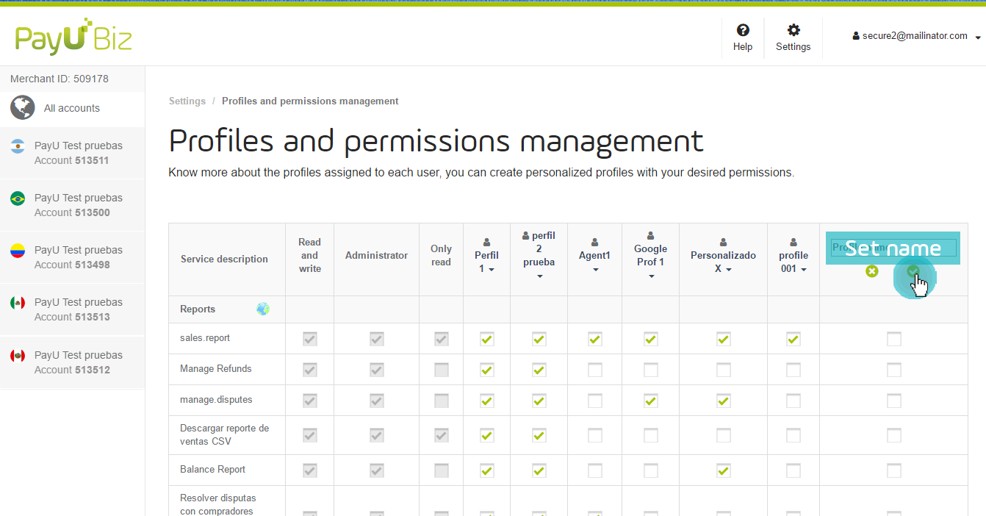
Task: Open the Agent1 profile dropdown arrow
Action: (595, 269)
